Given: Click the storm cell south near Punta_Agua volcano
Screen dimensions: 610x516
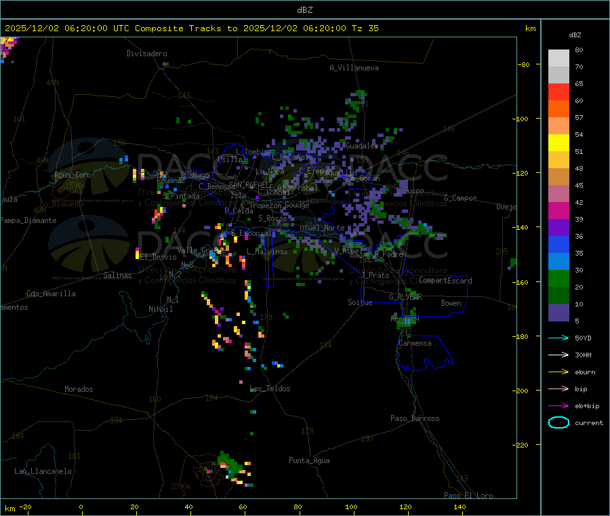Looking at the screenshot, I should click(x=230, y=468).
